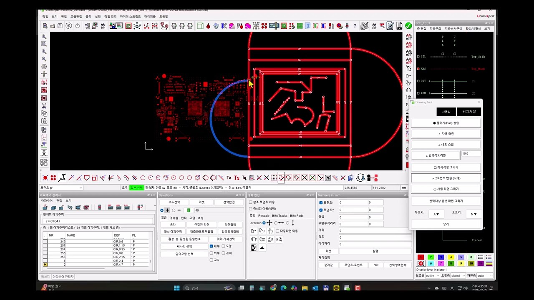The image size is (534, 300).
Task: Click the new document icon in top toolbar
Action: coord(45,26)
